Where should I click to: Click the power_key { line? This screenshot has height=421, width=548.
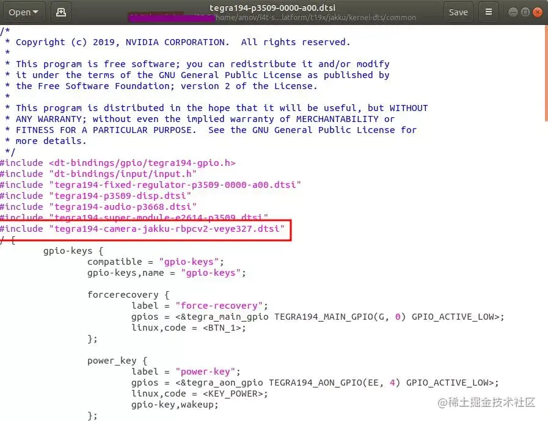click(117, 361)
